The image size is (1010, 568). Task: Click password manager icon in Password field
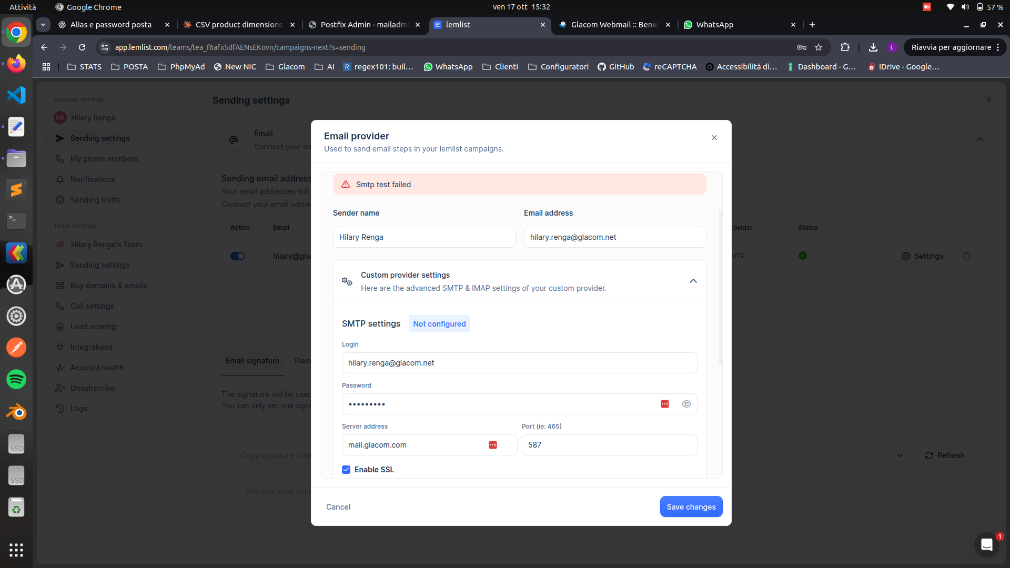[665, 404]
